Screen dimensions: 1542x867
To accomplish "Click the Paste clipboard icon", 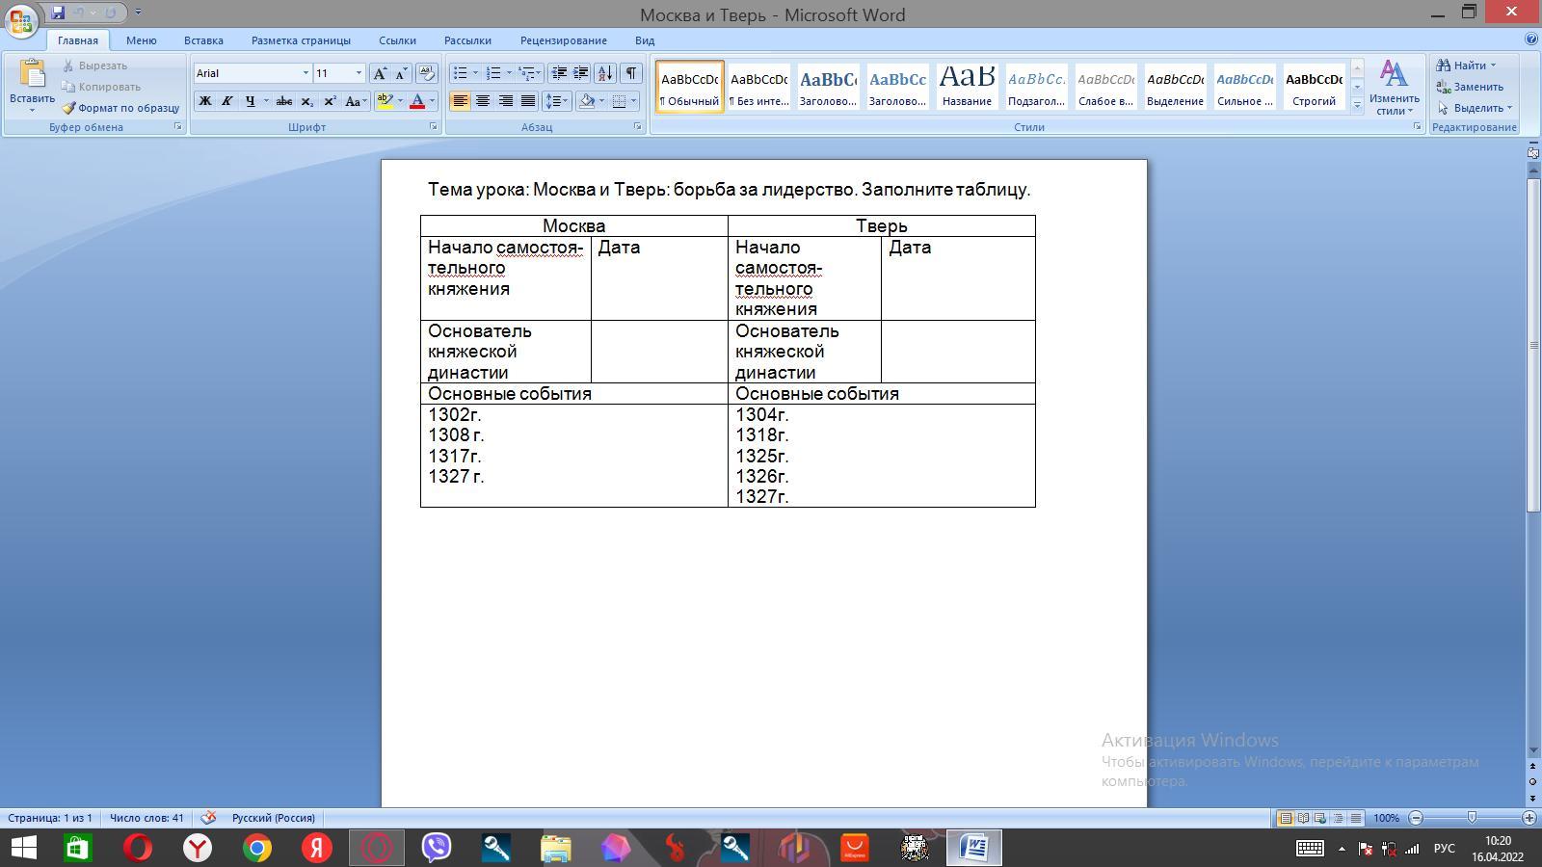I will click(32, 75).
